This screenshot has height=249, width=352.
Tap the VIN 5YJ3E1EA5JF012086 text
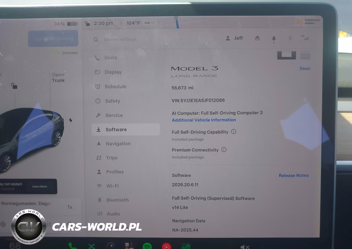[198, 100]
